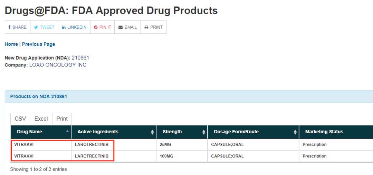Send page via EMAIL button
Viewport: 373px width, 175px height.
128,27
